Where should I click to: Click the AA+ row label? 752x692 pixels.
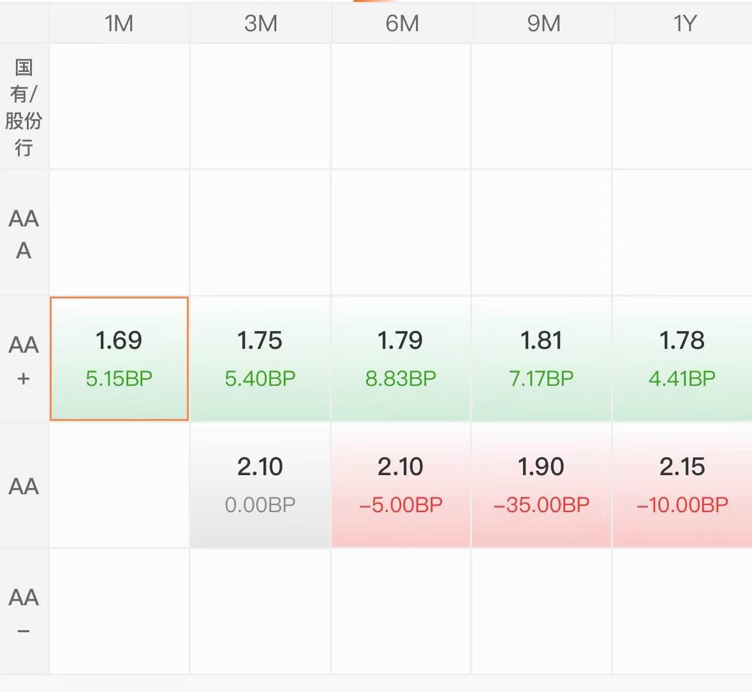click(x=24, y=360)
